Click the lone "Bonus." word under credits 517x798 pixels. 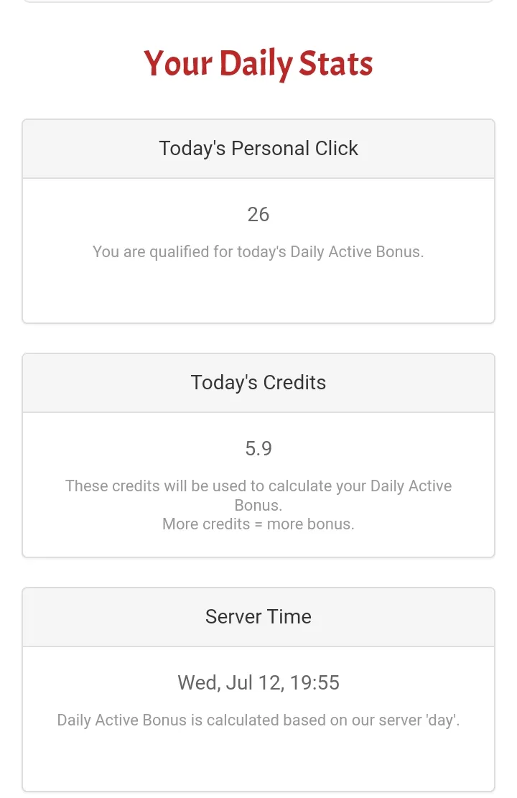click(x=258, y=505)
